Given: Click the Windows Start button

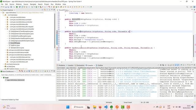Looking at the screenshot, I should [x=68, y=107].
